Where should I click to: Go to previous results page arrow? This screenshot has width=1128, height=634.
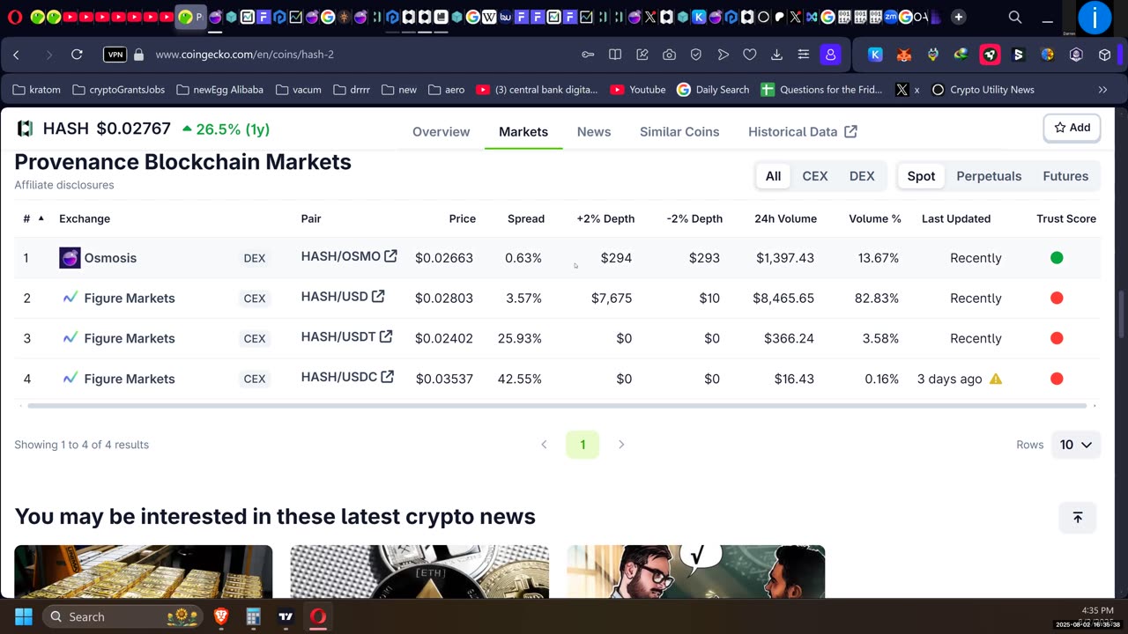tap(544, 445)
